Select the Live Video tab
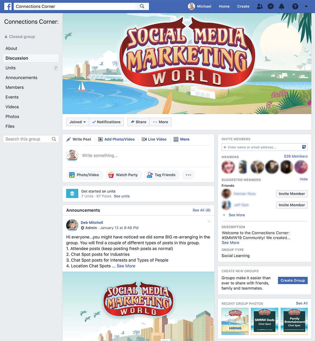 [154, 139]
